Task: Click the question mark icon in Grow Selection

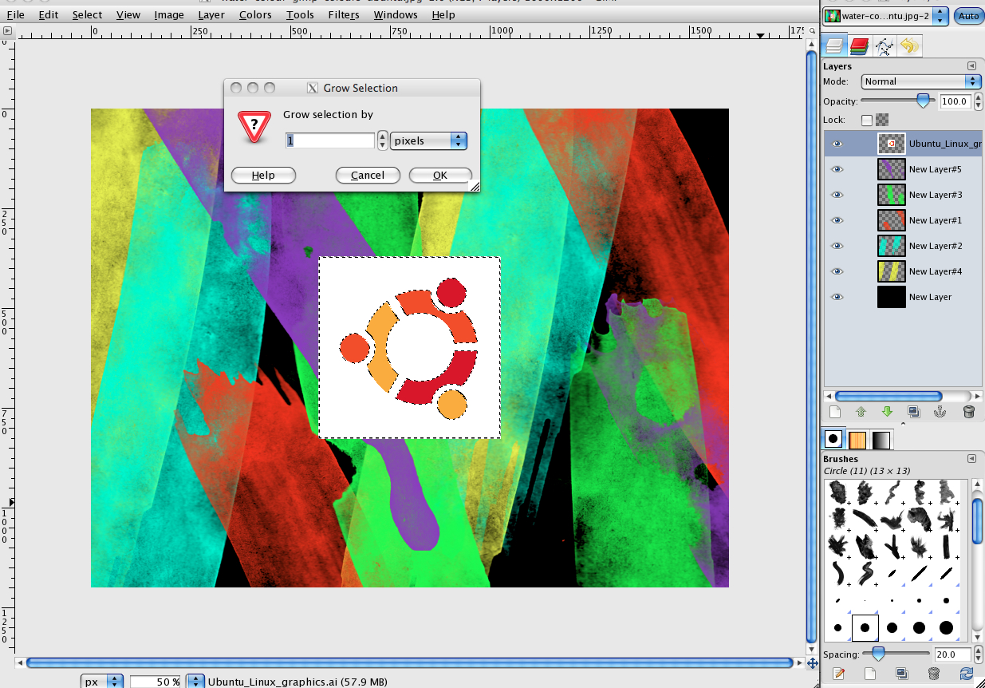Action: pos(254,126)
